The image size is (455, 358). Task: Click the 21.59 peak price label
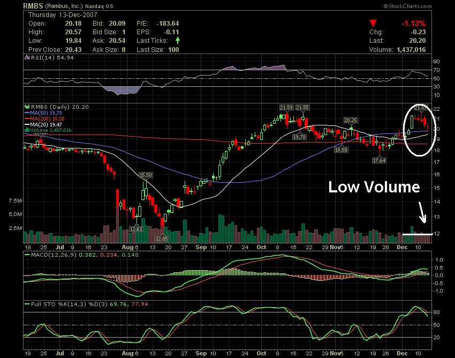point(286,108)
